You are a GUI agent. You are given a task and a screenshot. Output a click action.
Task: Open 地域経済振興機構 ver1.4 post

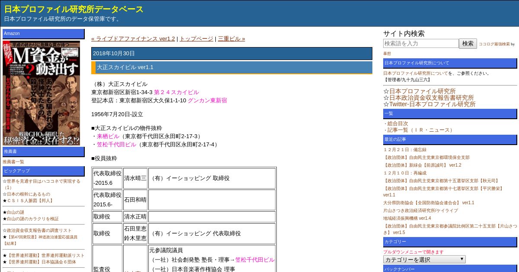(407, 218)
